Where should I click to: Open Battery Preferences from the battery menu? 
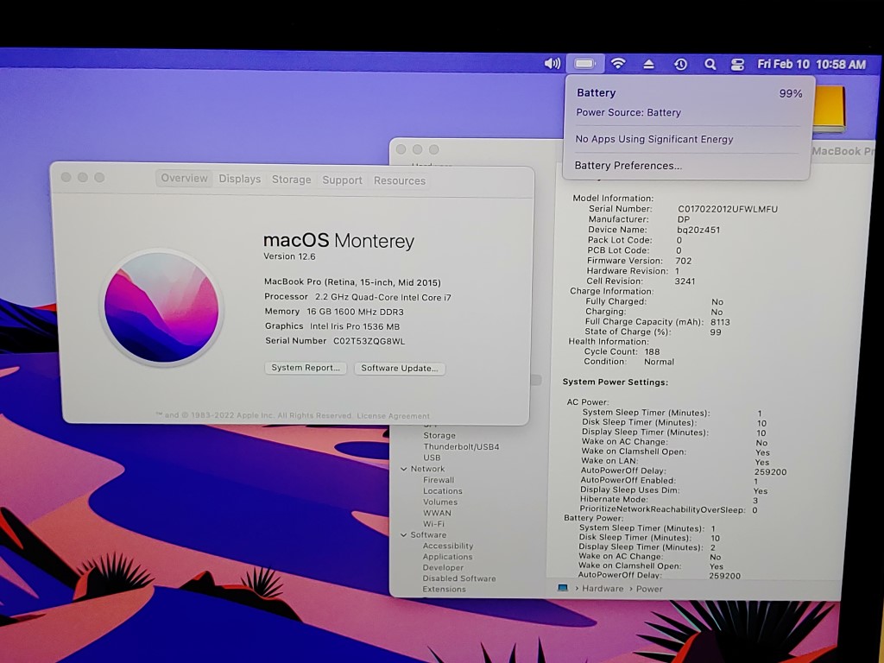click(628, 165)
